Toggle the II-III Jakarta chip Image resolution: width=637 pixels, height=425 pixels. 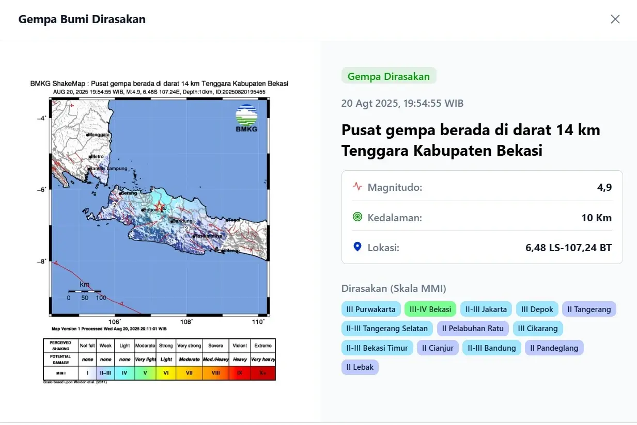tap(486, 308)
